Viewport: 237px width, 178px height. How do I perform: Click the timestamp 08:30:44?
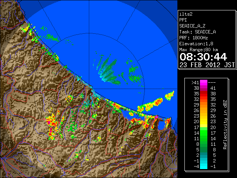coord(203,57)
